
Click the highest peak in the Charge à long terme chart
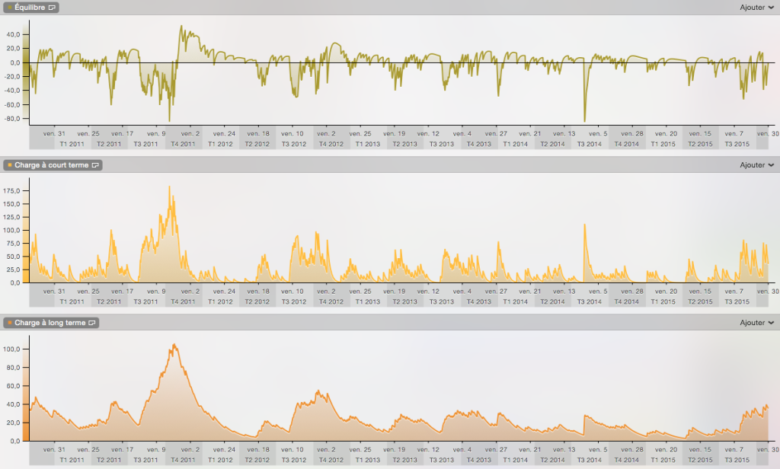click(174, 345)
